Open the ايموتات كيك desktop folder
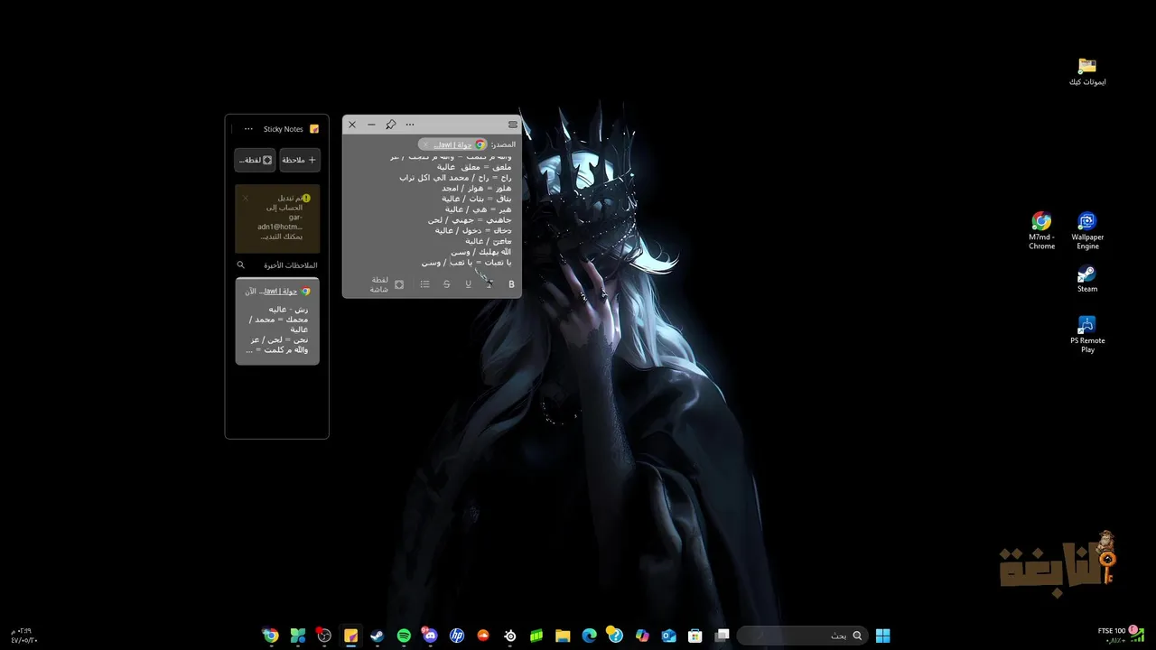 [x=1087, y=72]
